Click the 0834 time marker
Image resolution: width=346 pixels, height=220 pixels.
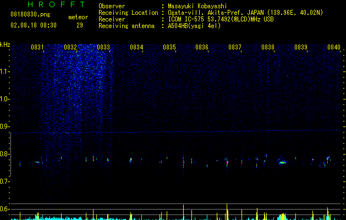coord(136,47)
